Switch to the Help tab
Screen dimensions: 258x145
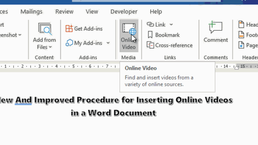pyautogui.click(x=156, y=12)
